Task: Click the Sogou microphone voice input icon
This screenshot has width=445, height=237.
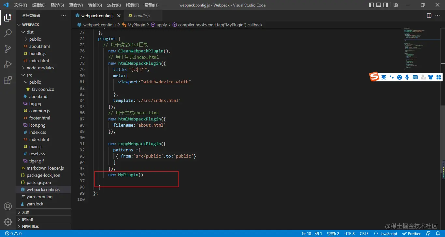Action: (x=407, y=77)
